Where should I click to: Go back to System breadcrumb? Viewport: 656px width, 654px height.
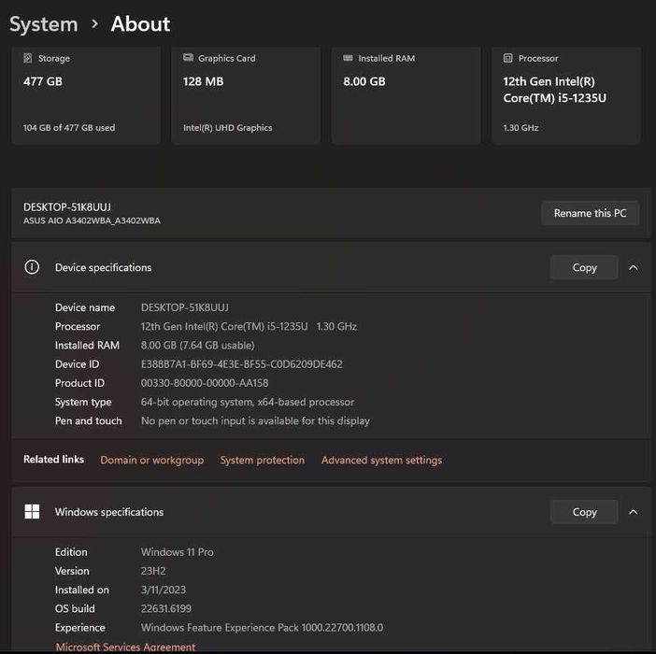pyautogui.click(x=44, y=24)
